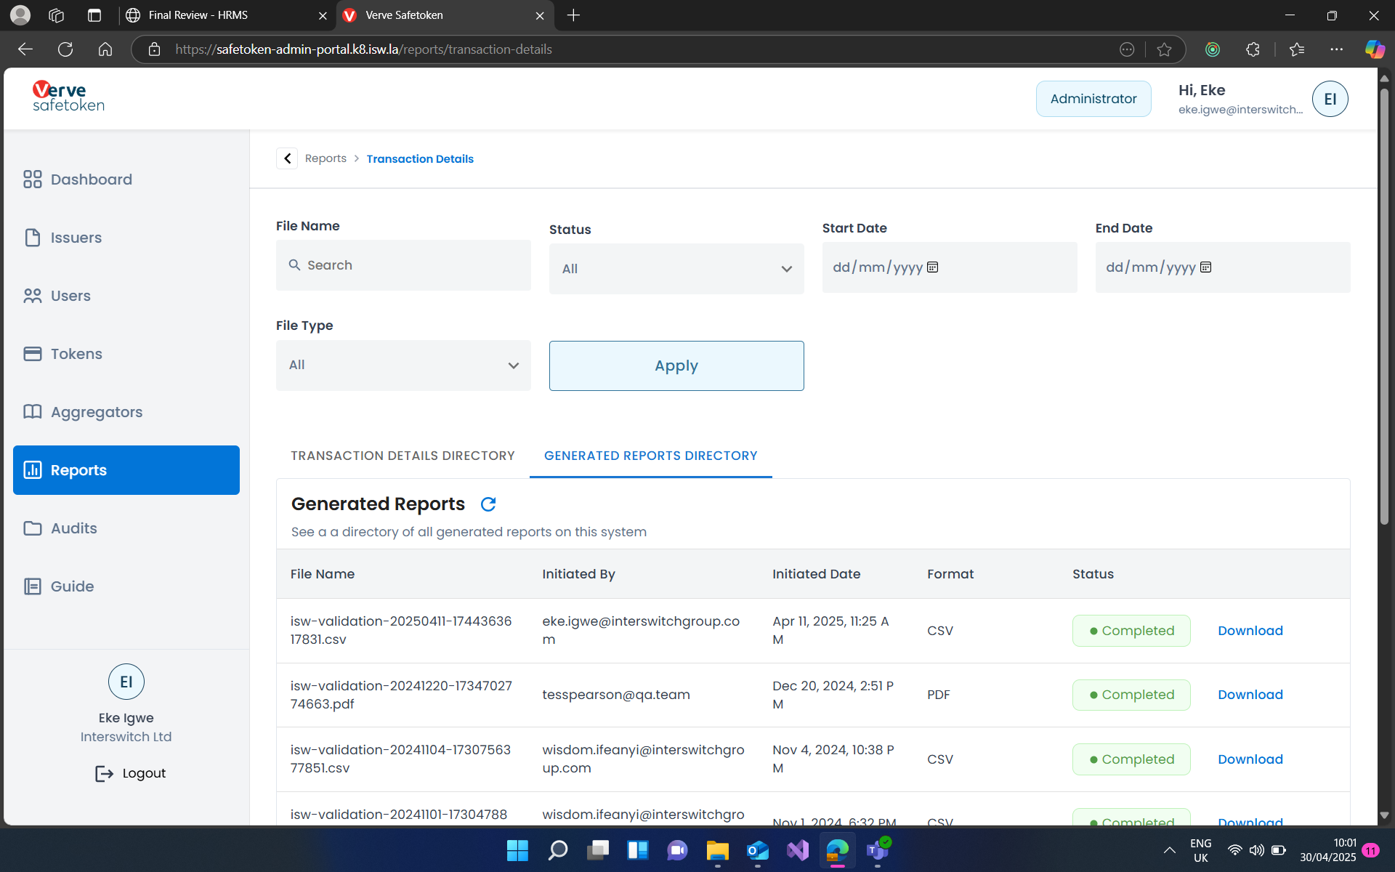
Task: Open the Dashboard sidebar item
Action: pos(91,179)
